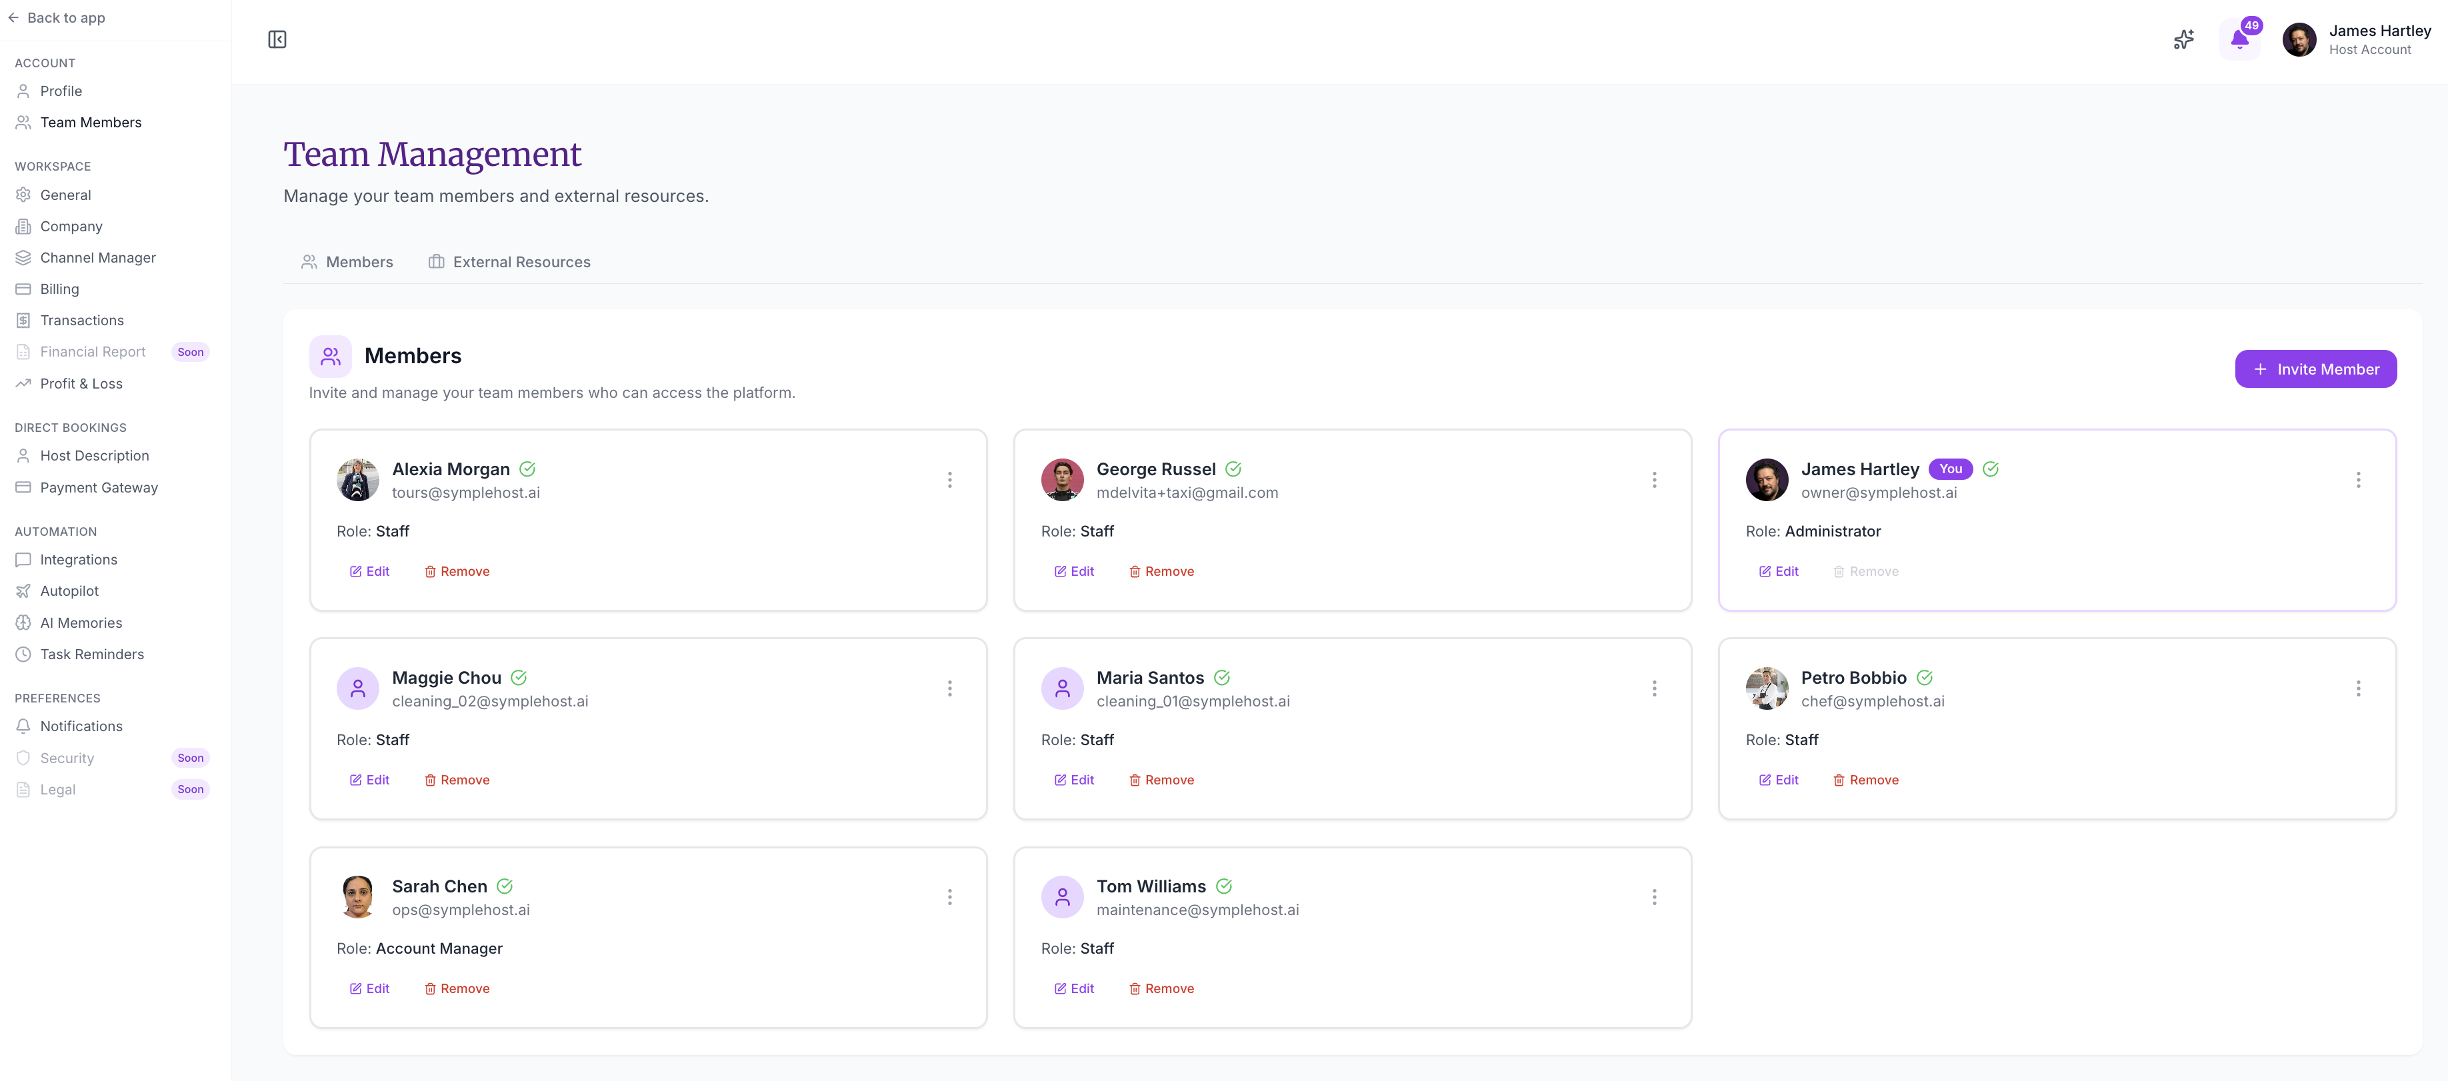The image size is (2448, 1081).
Task: Open George Russel card options menu
Action: coord(1653,480)
